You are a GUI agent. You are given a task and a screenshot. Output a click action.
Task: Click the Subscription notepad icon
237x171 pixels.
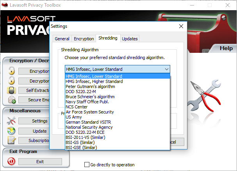pyautogui.click(x=12, y=140)
